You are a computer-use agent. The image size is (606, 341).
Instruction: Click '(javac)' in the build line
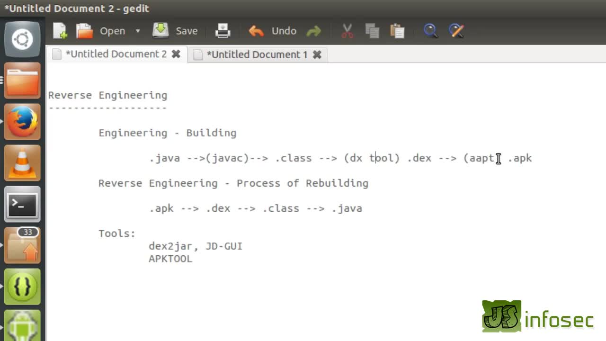tap(227, 158)
